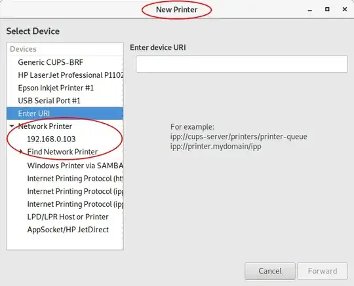Select LPD/LPR Host or Printer
The image size is (354, 286).
[x=65, y=217]
